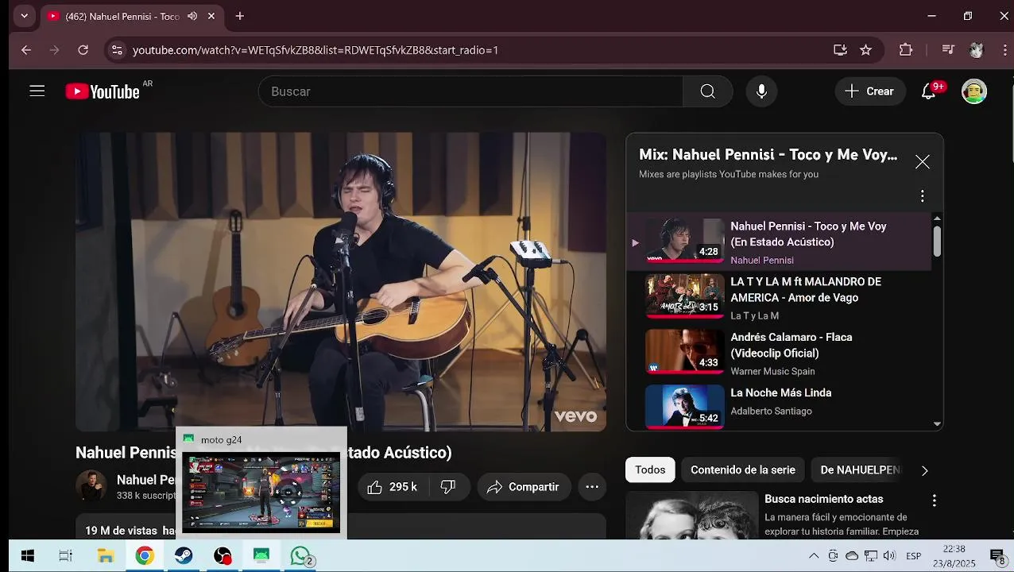Open the Windows Start menu
This screenshot has height=572, width=1014.
tap(28, 556)
